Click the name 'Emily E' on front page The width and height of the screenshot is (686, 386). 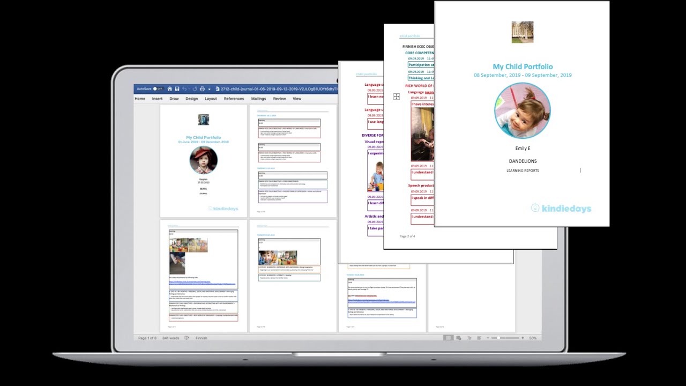click(523, 149)
